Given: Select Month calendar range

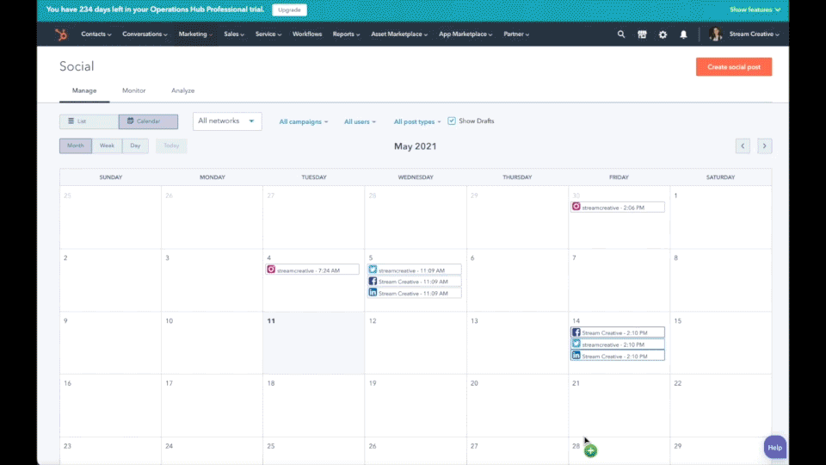Looking at the screenshot, I should [x=76, y=146].
